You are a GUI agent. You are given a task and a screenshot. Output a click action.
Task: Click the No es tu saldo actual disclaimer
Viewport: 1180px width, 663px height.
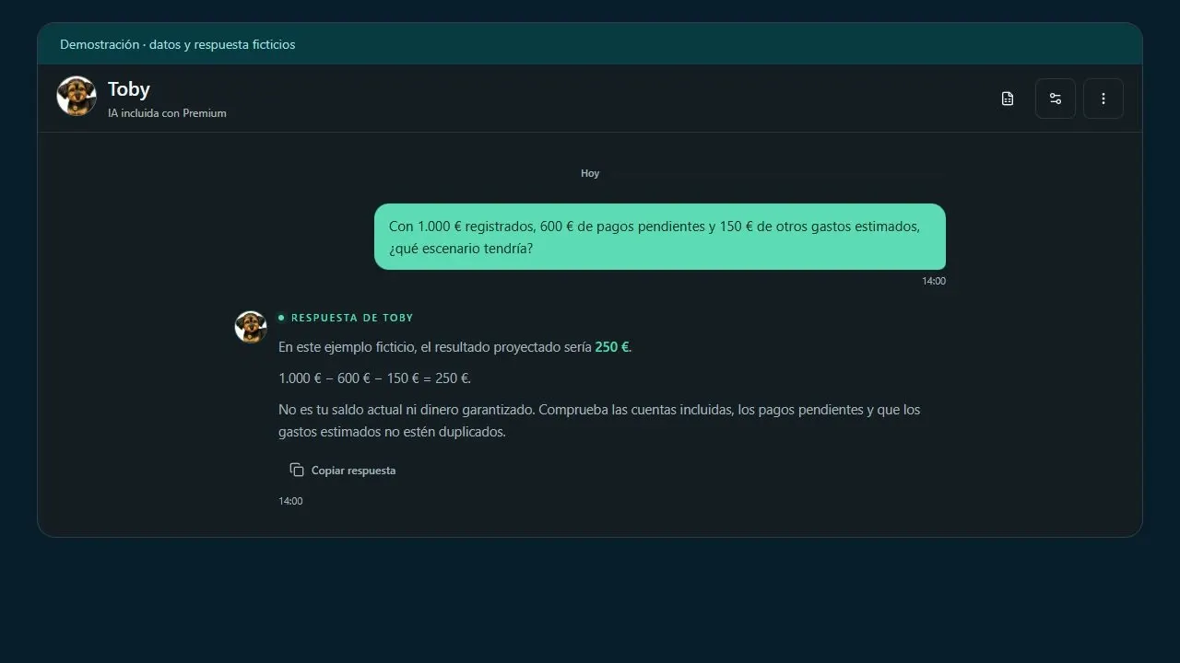599,421
